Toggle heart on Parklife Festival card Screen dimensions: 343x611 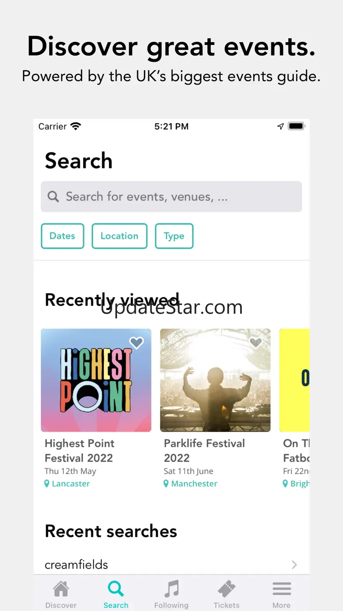(x=255, y=342)
